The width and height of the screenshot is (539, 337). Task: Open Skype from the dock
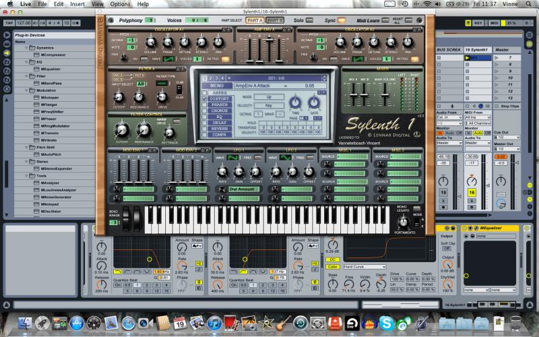point(386,324)
